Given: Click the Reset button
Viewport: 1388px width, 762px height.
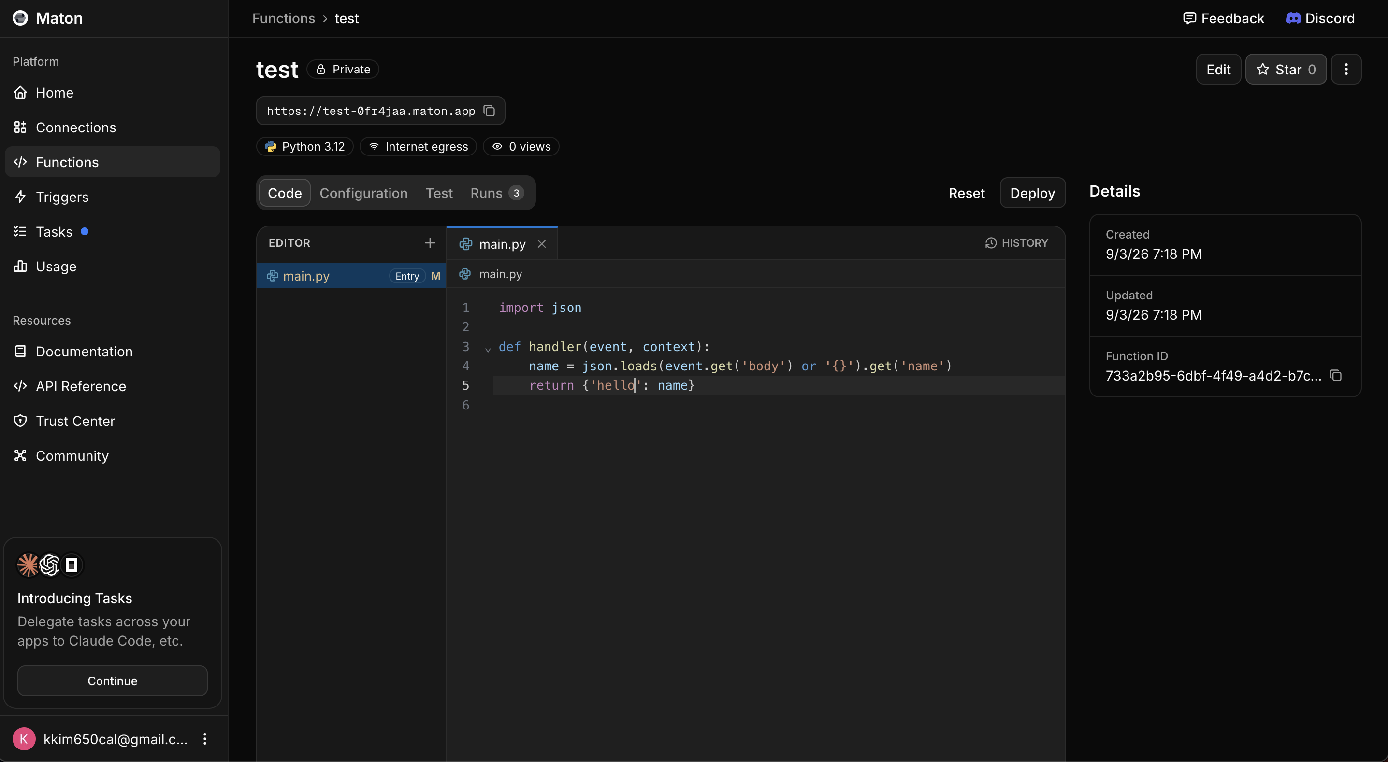Looking at the screenshot, I should tap(967, 193).
